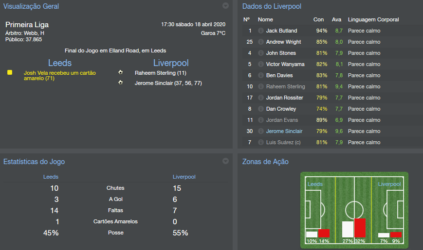Select the info icon next to Dan Crowley
The width and height of the screenshot is (423, 250).
(x=260, y=109)
